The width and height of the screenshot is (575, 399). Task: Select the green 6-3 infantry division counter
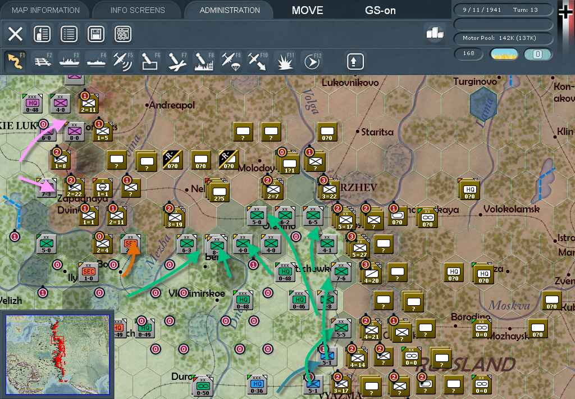coord(186,244)
